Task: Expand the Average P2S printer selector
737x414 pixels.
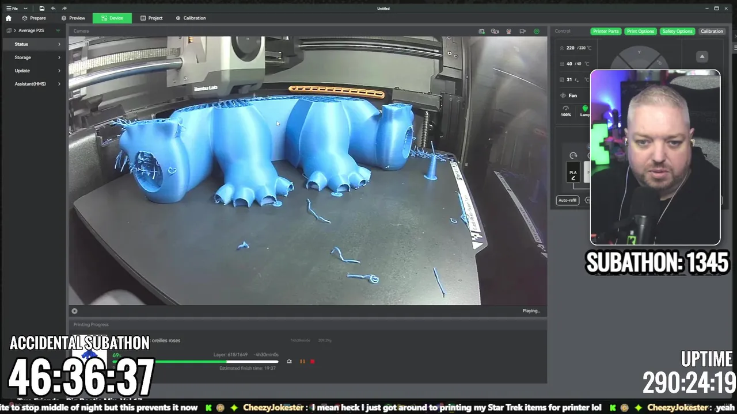Action: coord(31,30)
